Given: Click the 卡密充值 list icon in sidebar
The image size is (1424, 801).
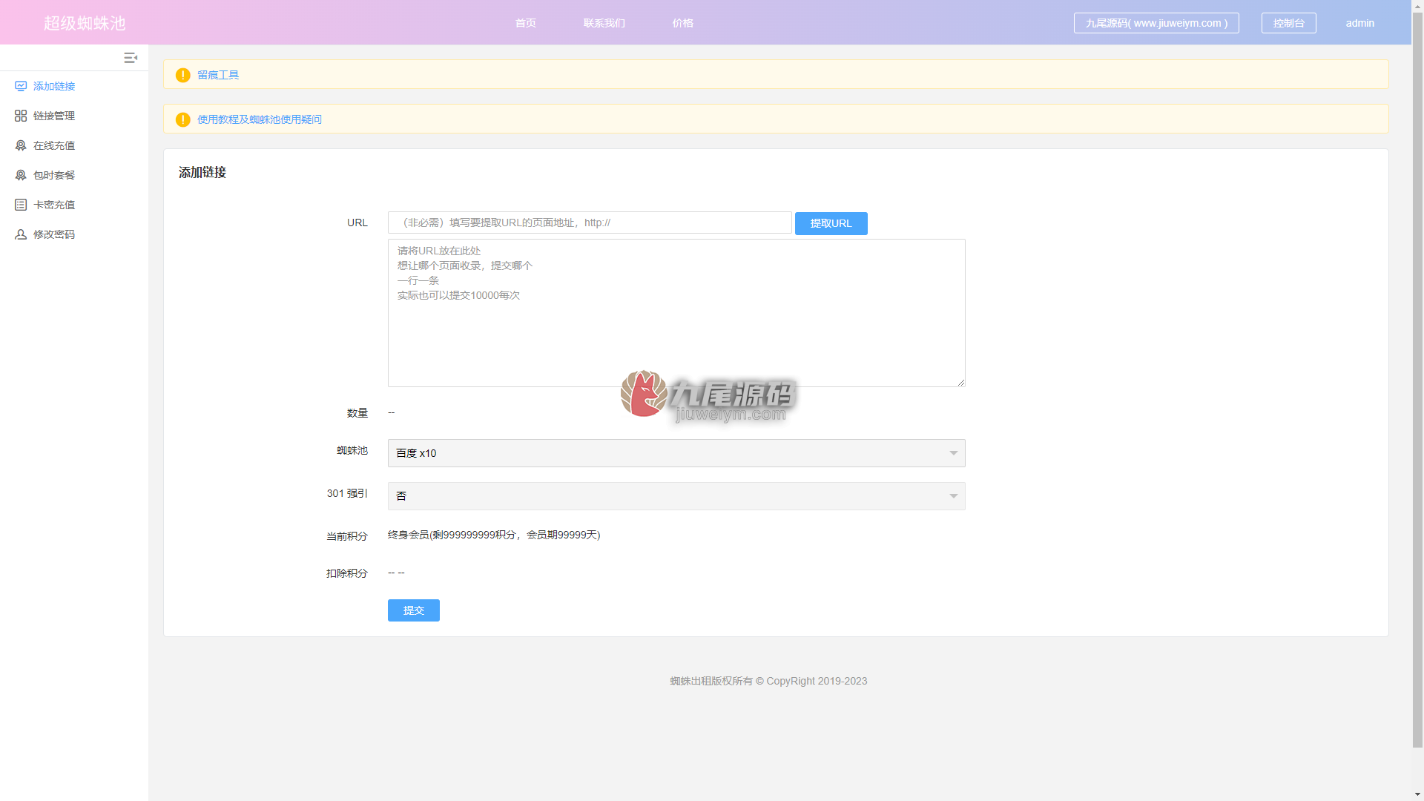Looking at the screenshot, I should (21, 205).
